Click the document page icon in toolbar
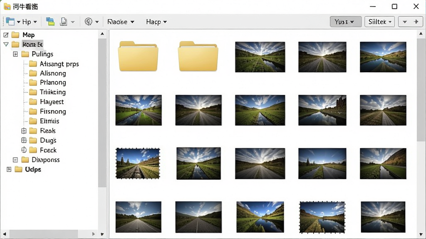The width and height of the screenshot is (426, 239). [x=64, y=22]
